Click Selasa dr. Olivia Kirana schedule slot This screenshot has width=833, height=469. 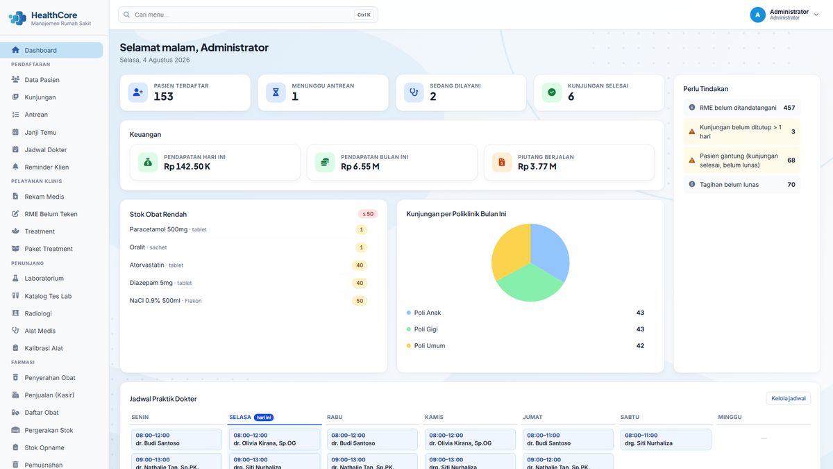click(x=274, y=439)
